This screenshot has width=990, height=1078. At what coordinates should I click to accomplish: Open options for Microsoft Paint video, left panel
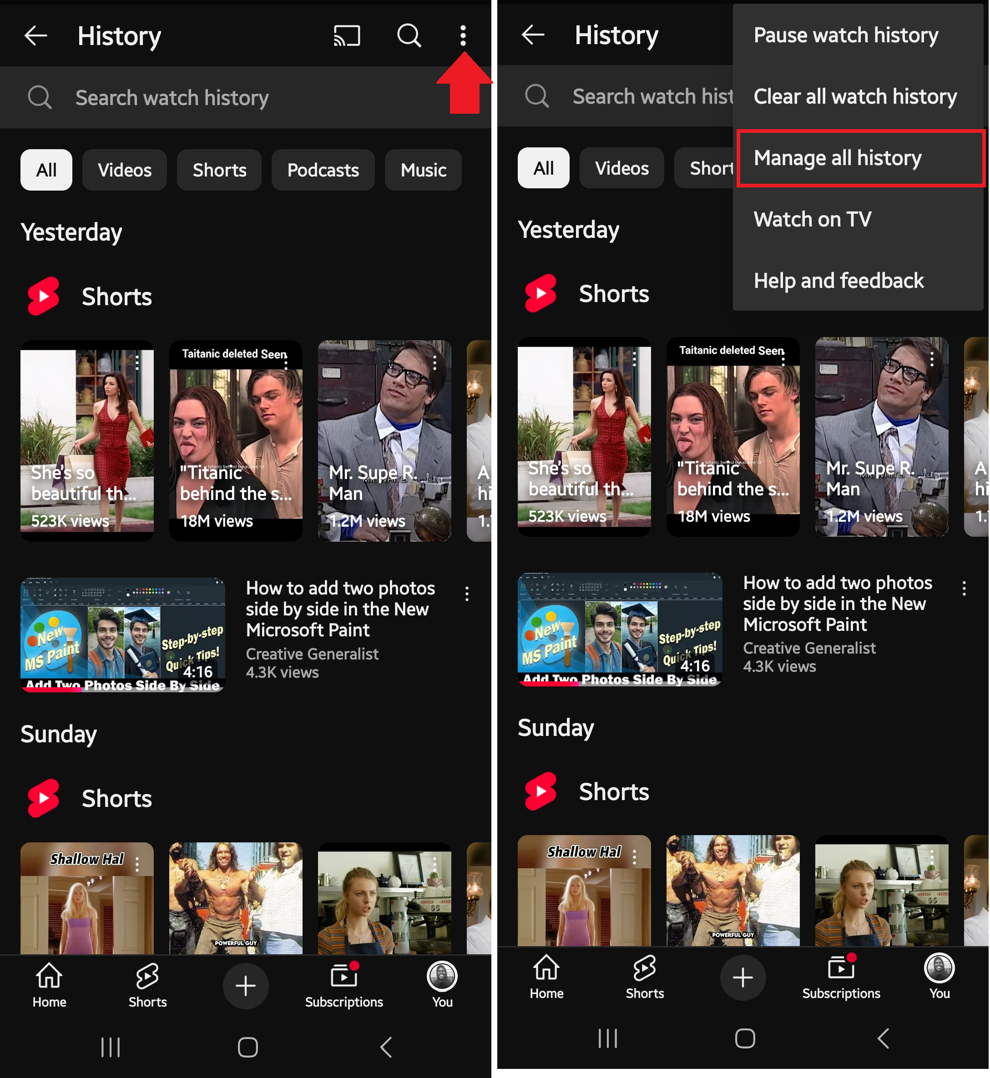click(x=467, y=594)
